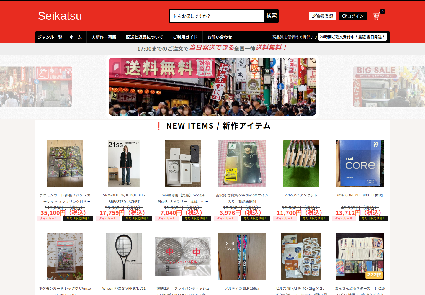
Task: Click the ログイン arrow icon
Action: tap(344, 16)
